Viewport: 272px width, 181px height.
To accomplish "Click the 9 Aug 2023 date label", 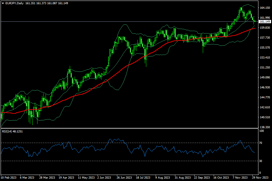I will (x=163, y=178).
